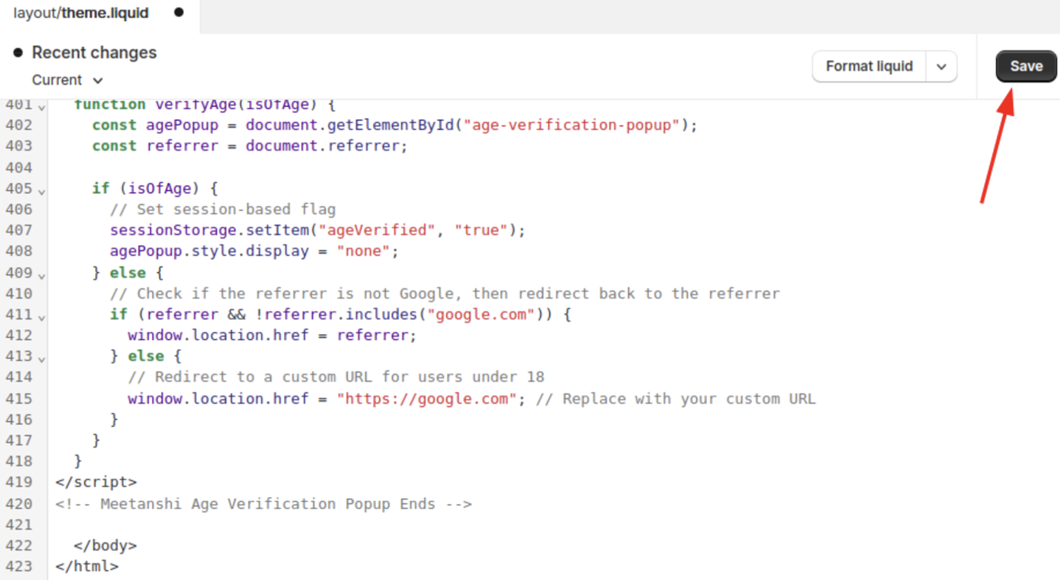Click line number 415 in gutter
This screenshot has width=1060, height=580.
coord(19,399)
